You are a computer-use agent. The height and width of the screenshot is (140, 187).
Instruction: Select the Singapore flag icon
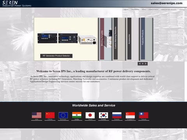(130, 115)
